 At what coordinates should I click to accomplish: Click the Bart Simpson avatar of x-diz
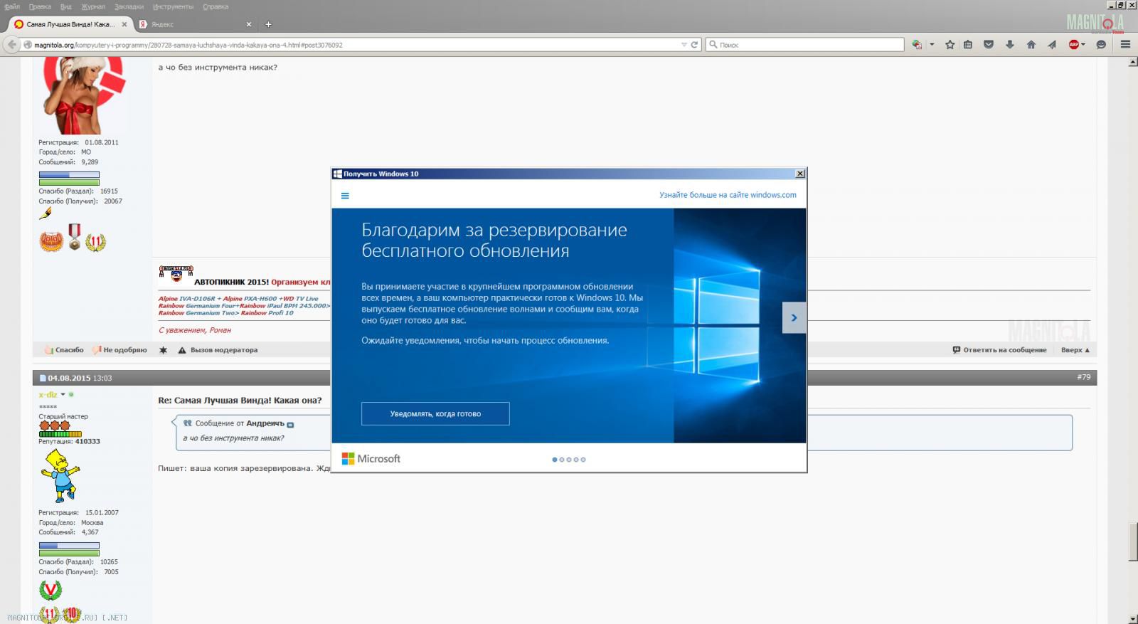60,476
